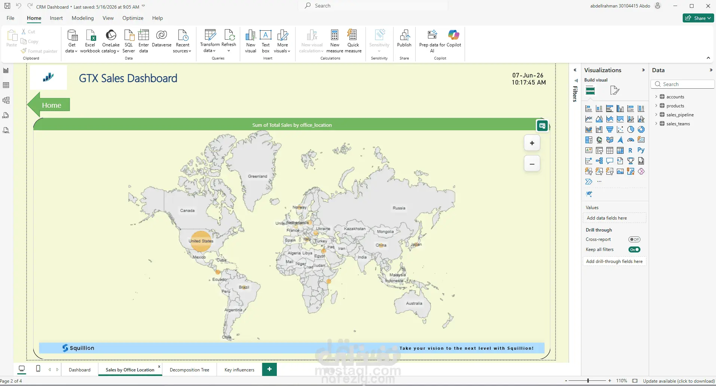This screenshot has height=386, width=716.
Task: Open the Get data dropdown
Action: [71, 41]
